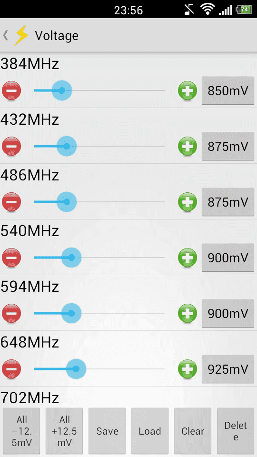
Task: Lower all voltages with All −12.5mV
Action: point(21,431)
